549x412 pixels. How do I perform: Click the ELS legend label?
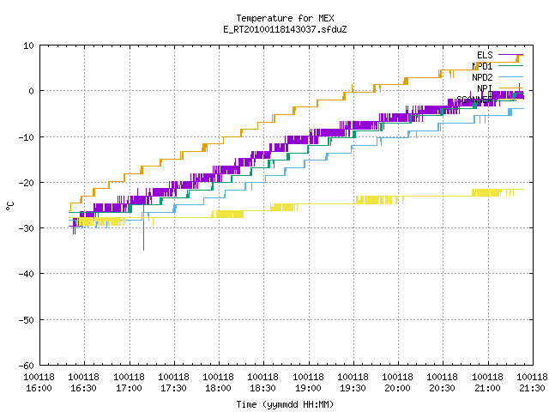coord(485,55)
